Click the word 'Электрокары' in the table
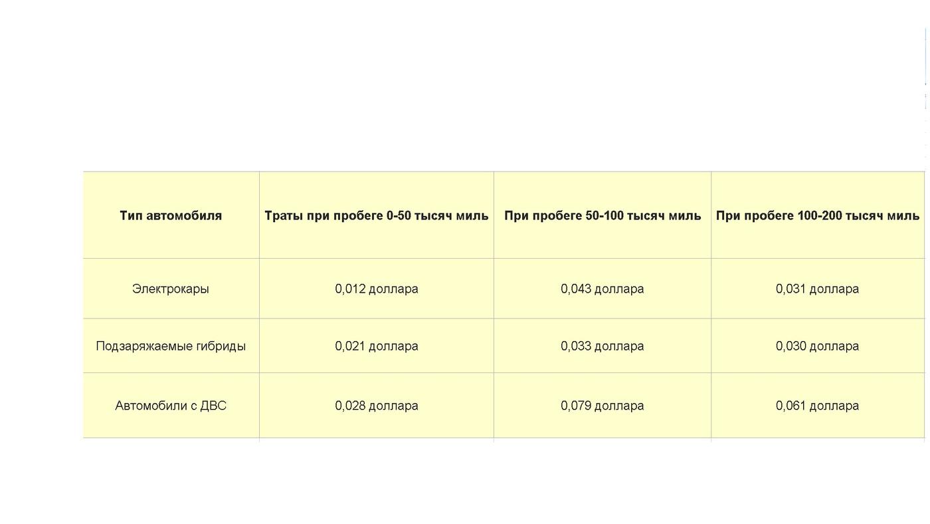930x524 pixels. pyautogui.click(x=171, y=289)
